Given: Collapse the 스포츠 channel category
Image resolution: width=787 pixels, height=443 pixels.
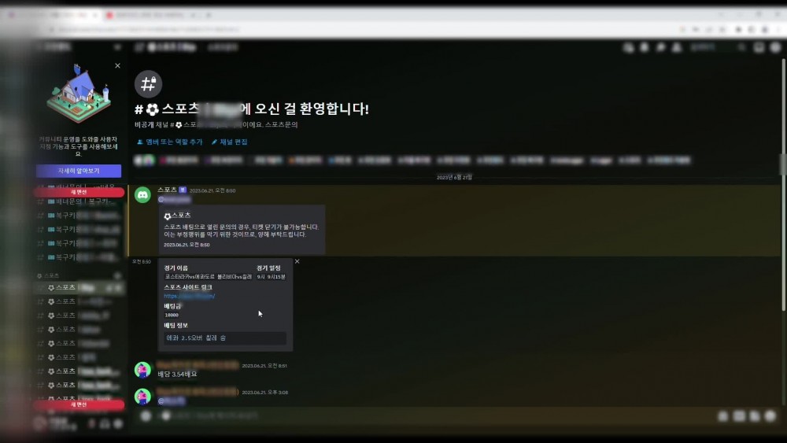Looking at the screenshot, I should tap(50, 276).
